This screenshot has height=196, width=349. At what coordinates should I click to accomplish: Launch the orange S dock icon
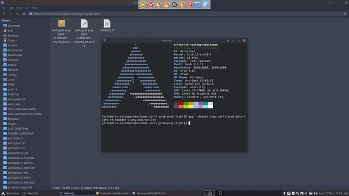(182, 4)
